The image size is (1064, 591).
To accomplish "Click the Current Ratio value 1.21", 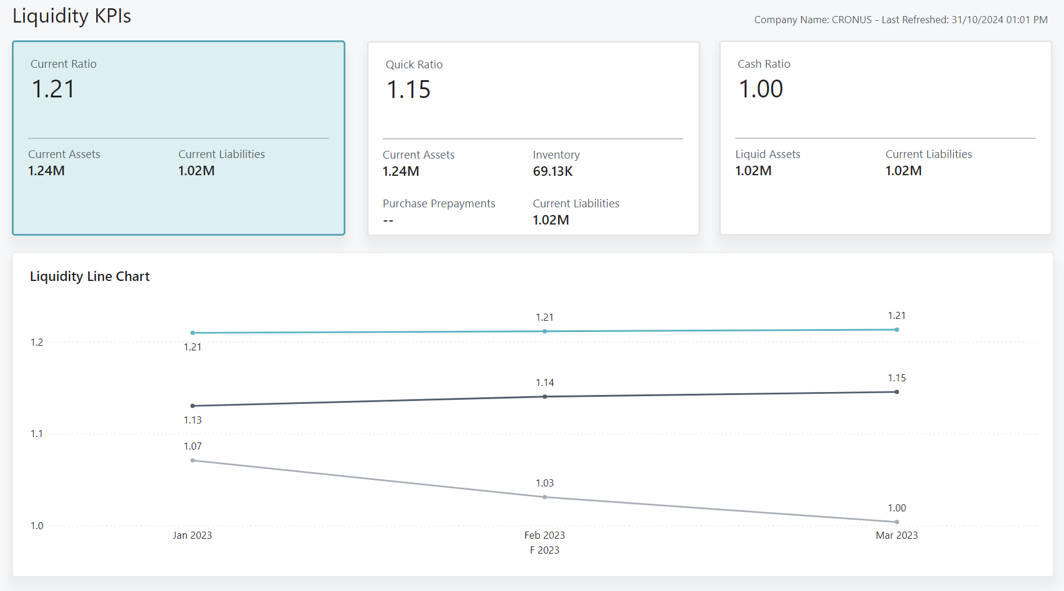I will 53,89.
